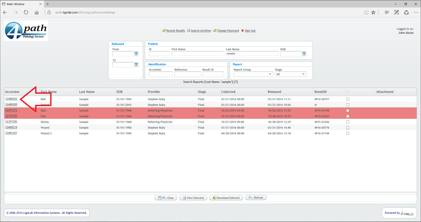Sort table by Last Name column header
This screenshot has width=421, height=222.
click(x=87, y=92)
